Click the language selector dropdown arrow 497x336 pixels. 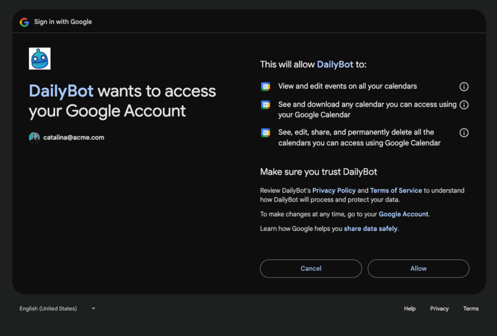click(x=93, y=308)
